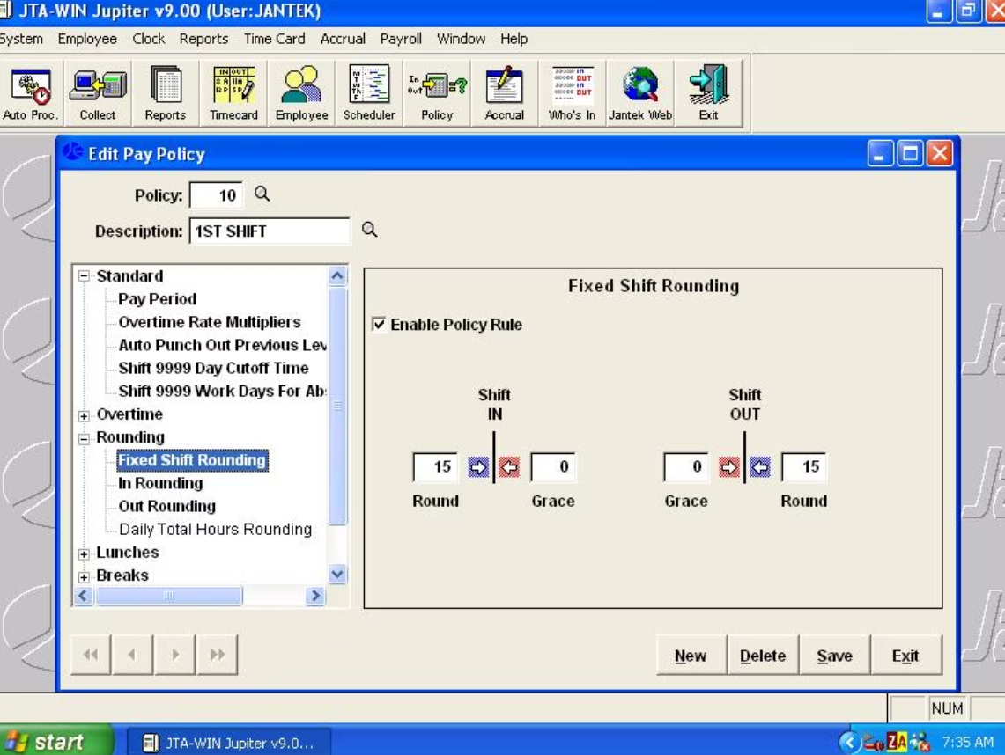The image size is (1005, 755).
Task: Click the blue right arrow under Shift IN
Action: point(478,467)
